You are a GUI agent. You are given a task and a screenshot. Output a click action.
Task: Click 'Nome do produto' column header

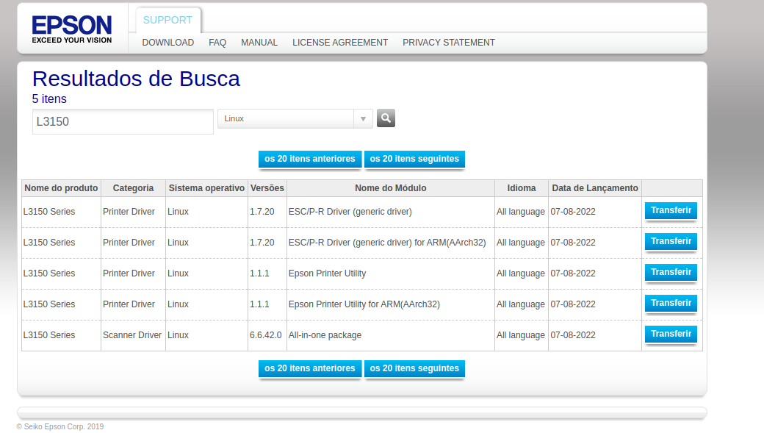(x=62, y=188)
